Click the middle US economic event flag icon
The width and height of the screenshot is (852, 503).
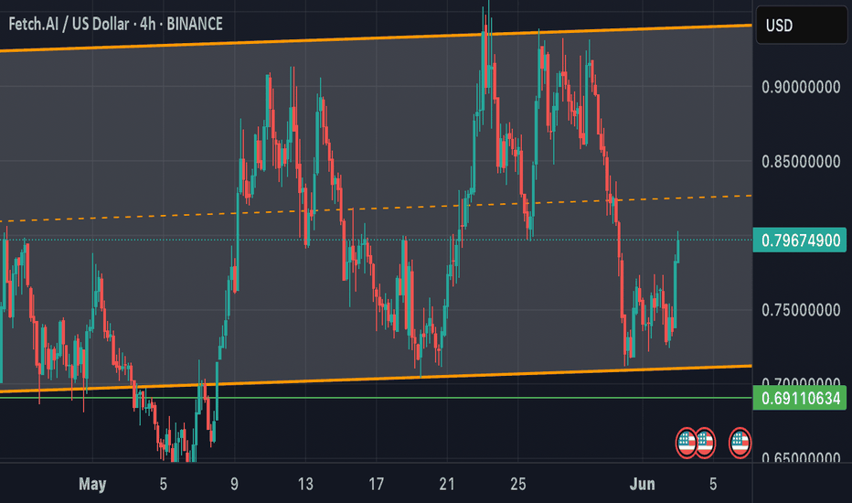[706, 443]
